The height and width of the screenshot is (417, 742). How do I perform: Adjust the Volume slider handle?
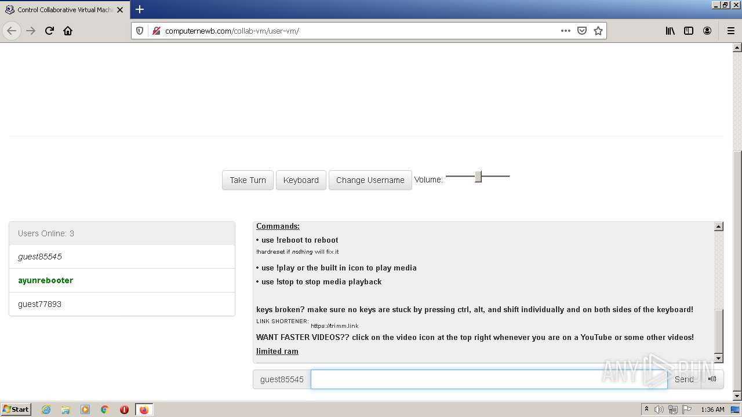pos(478,177)
